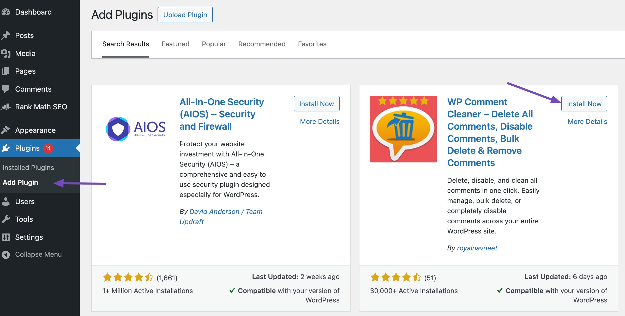This screenshot has height=316, width=625.
Task: Click the green compatibility checkmark for AIOS
Action: point(232,290)
